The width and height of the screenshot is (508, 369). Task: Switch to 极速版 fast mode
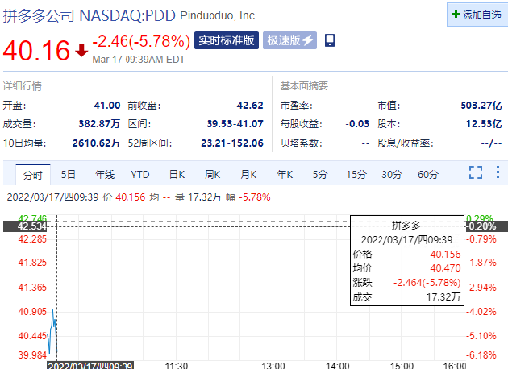[x=289, y=40]
